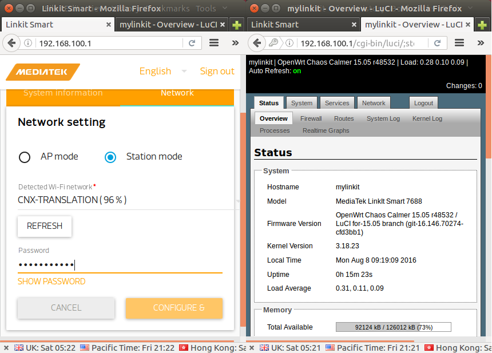
Task: Open hamburger menu in right Firefox window
Action: point(459,43)
